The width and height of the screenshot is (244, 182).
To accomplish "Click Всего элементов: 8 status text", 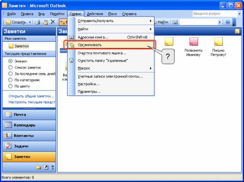I will 18,177.
